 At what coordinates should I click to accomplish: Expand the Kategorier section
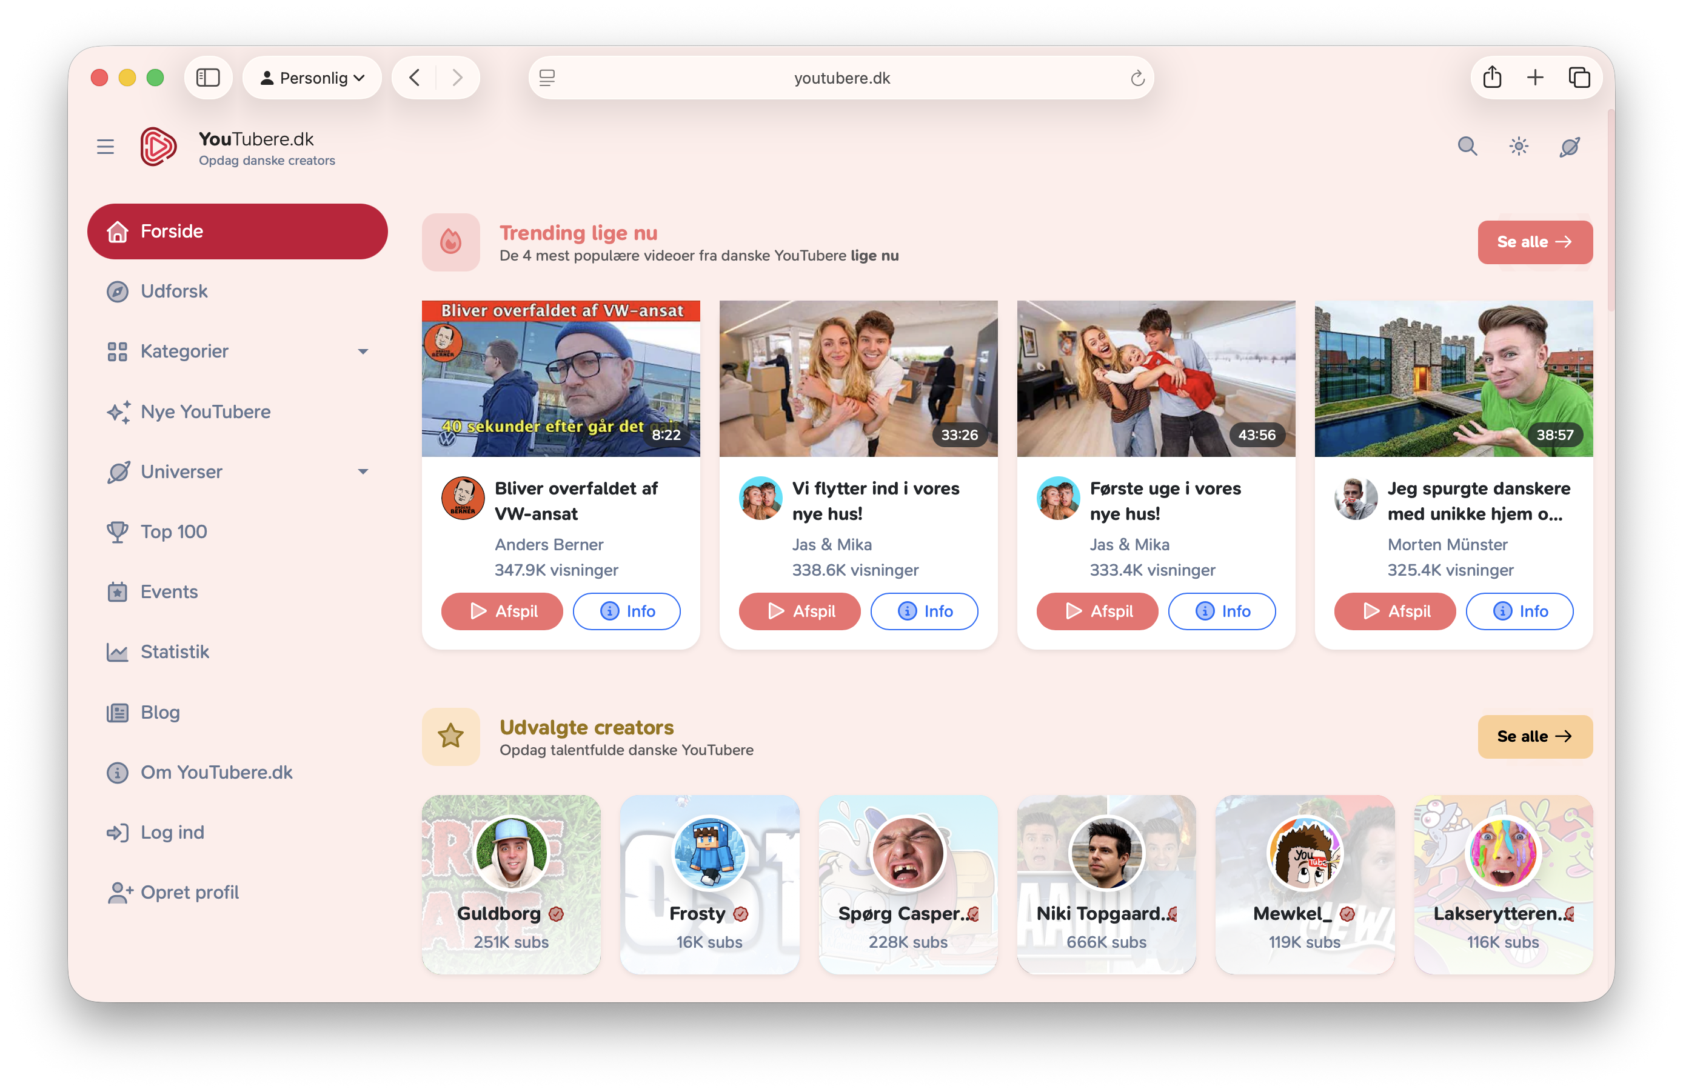point(364,351)
